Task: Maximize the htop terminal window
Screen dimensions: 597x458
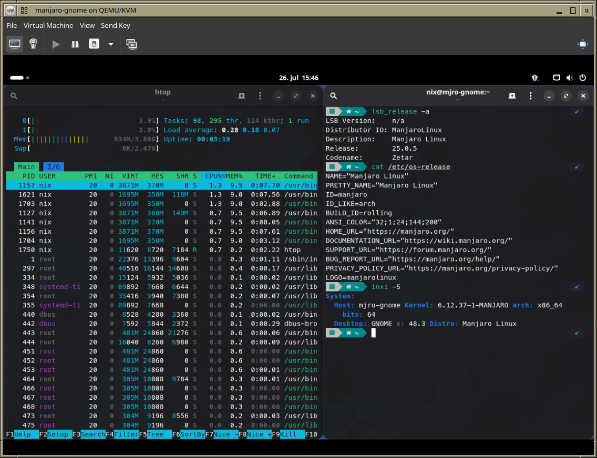Action: coord(296,96)
